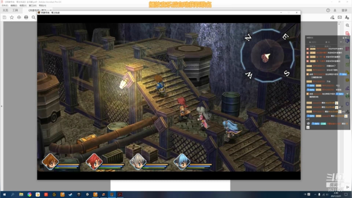The height and width of the screenshot is (198, 352).
Task: Open the Comment speech-bubble tool in right pane
Action: pos(347,80)
